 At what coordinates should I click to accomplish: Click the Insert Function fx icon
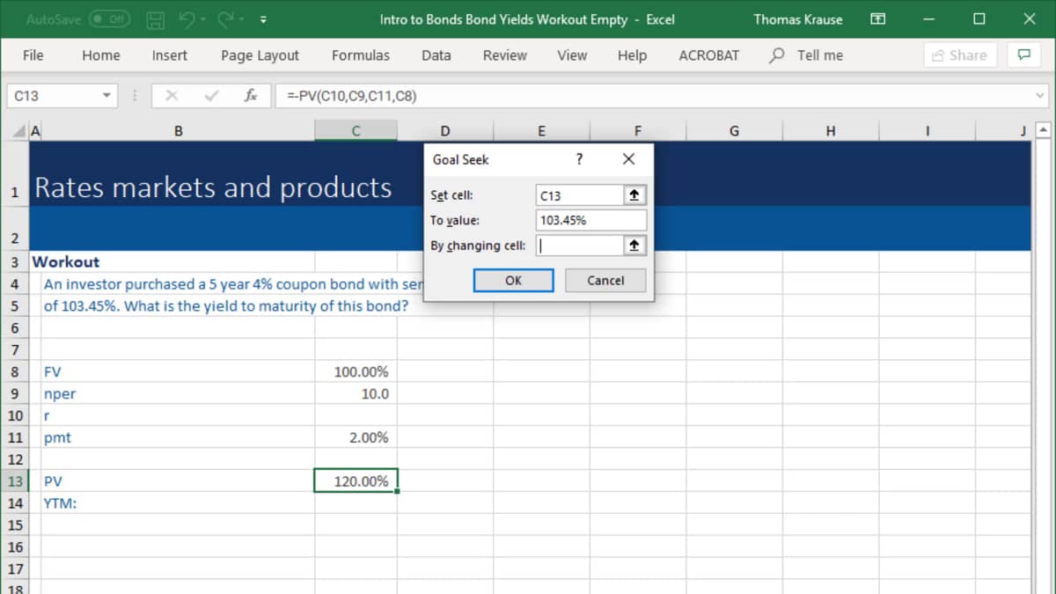(251, 96)
